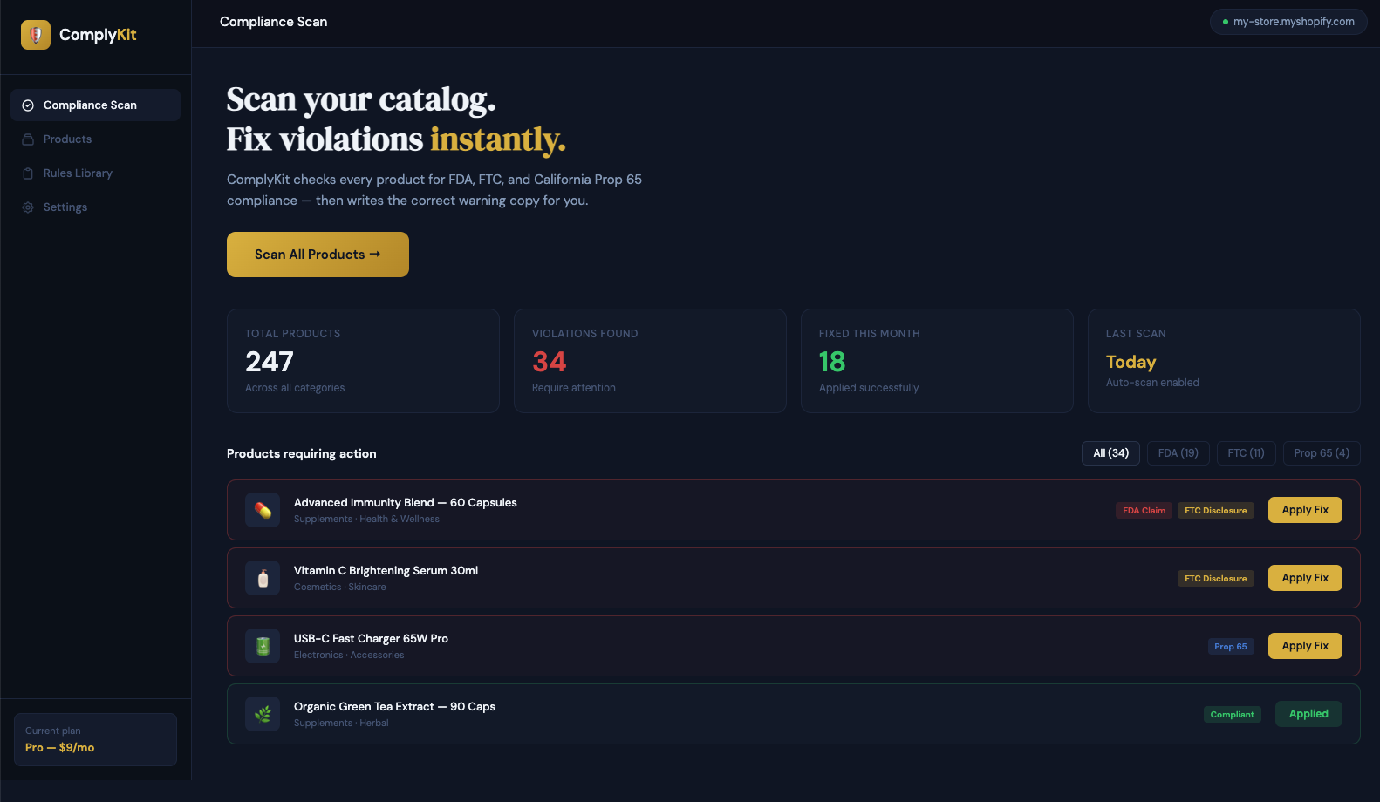The width and height of the screenshot is (1380, 802).
Task: Click Prop 65 tag on USB-C Charger
Action: pos(1230,647)
